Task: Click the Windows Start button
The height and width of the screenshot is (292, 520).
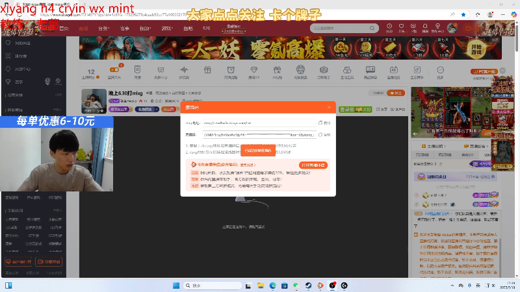Action: pyautogui.click(x=176, y=286)
